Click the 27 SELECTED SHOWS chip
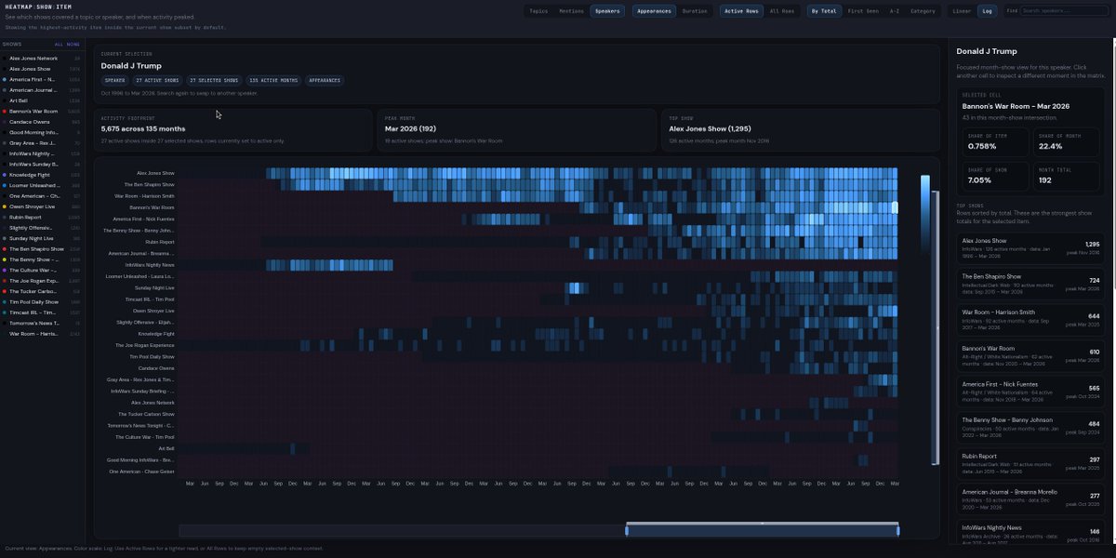Screen dimensions: 1116x558 [x=214, y=81]
